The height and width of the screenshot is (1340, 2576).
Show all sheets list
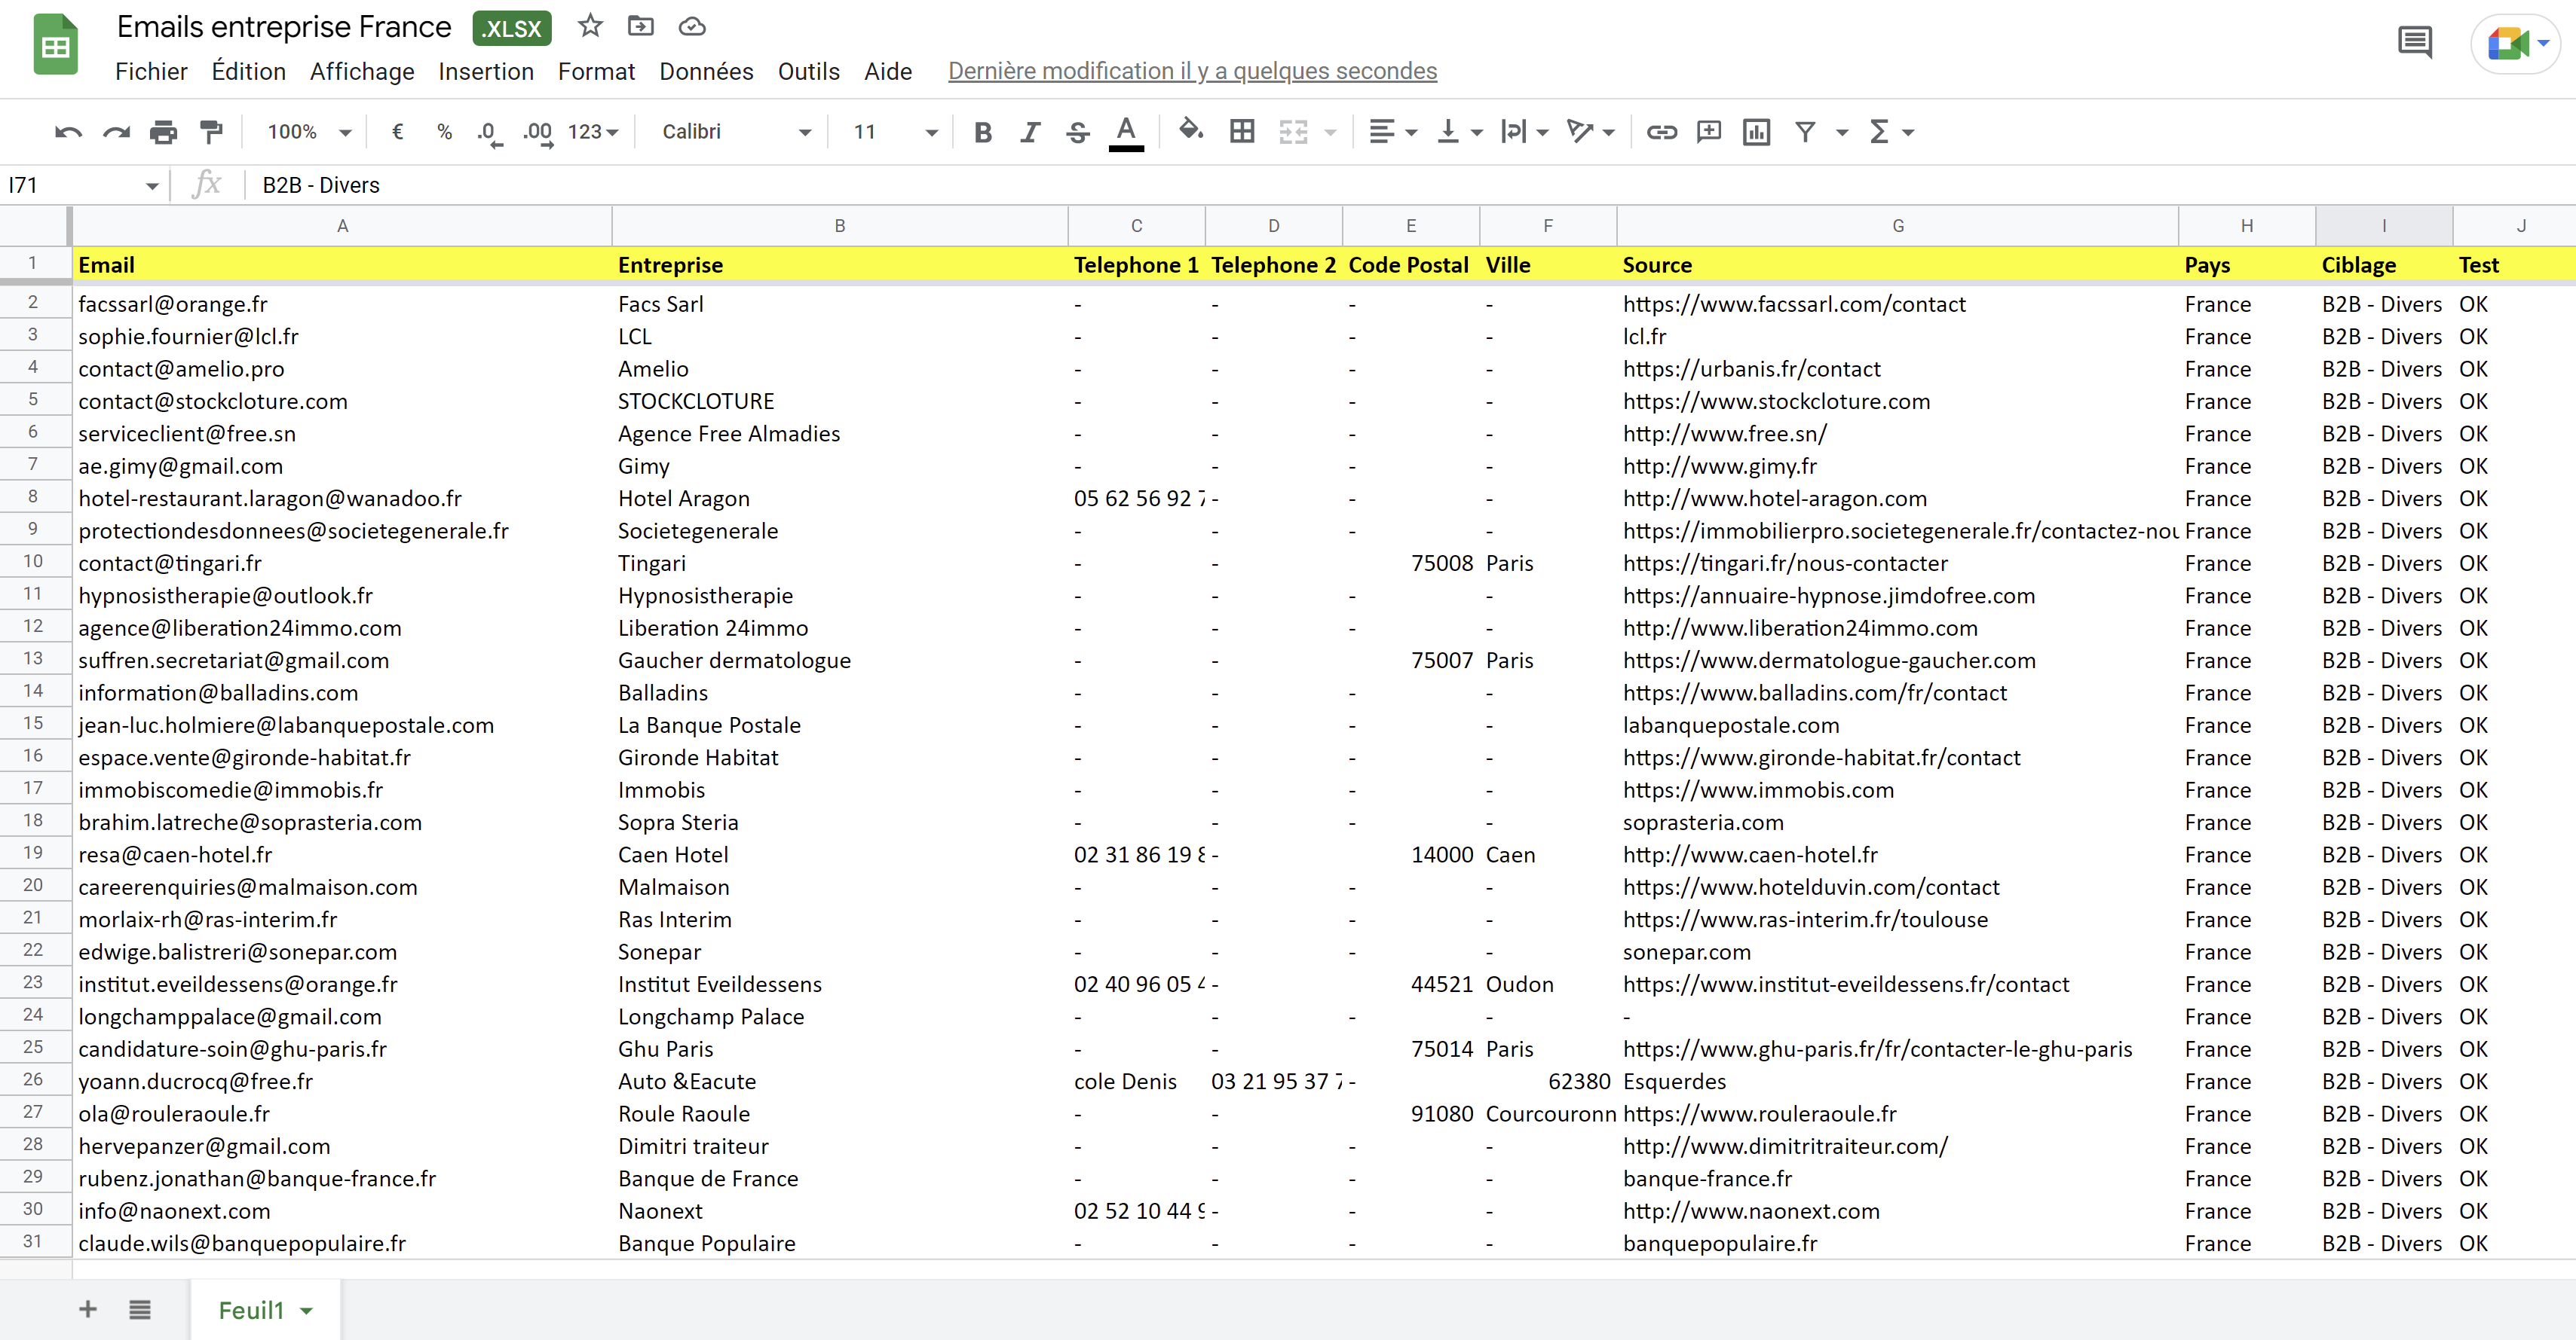pos(140,1309)
